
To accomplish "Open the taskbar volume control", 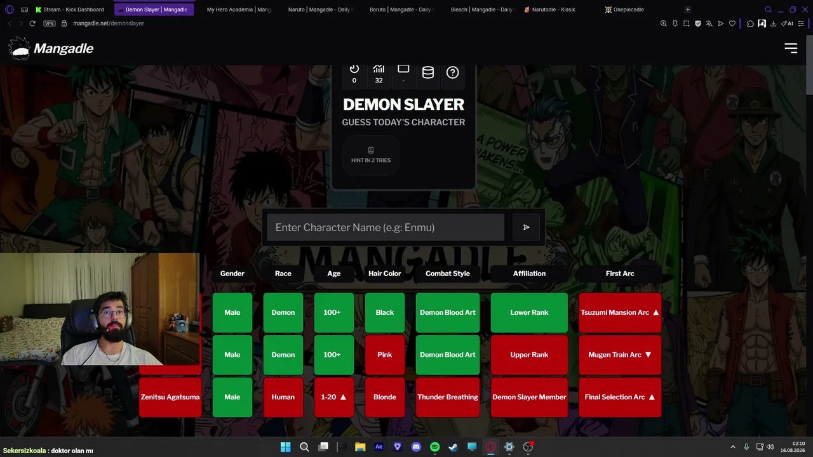I will [x=770, y=447].
